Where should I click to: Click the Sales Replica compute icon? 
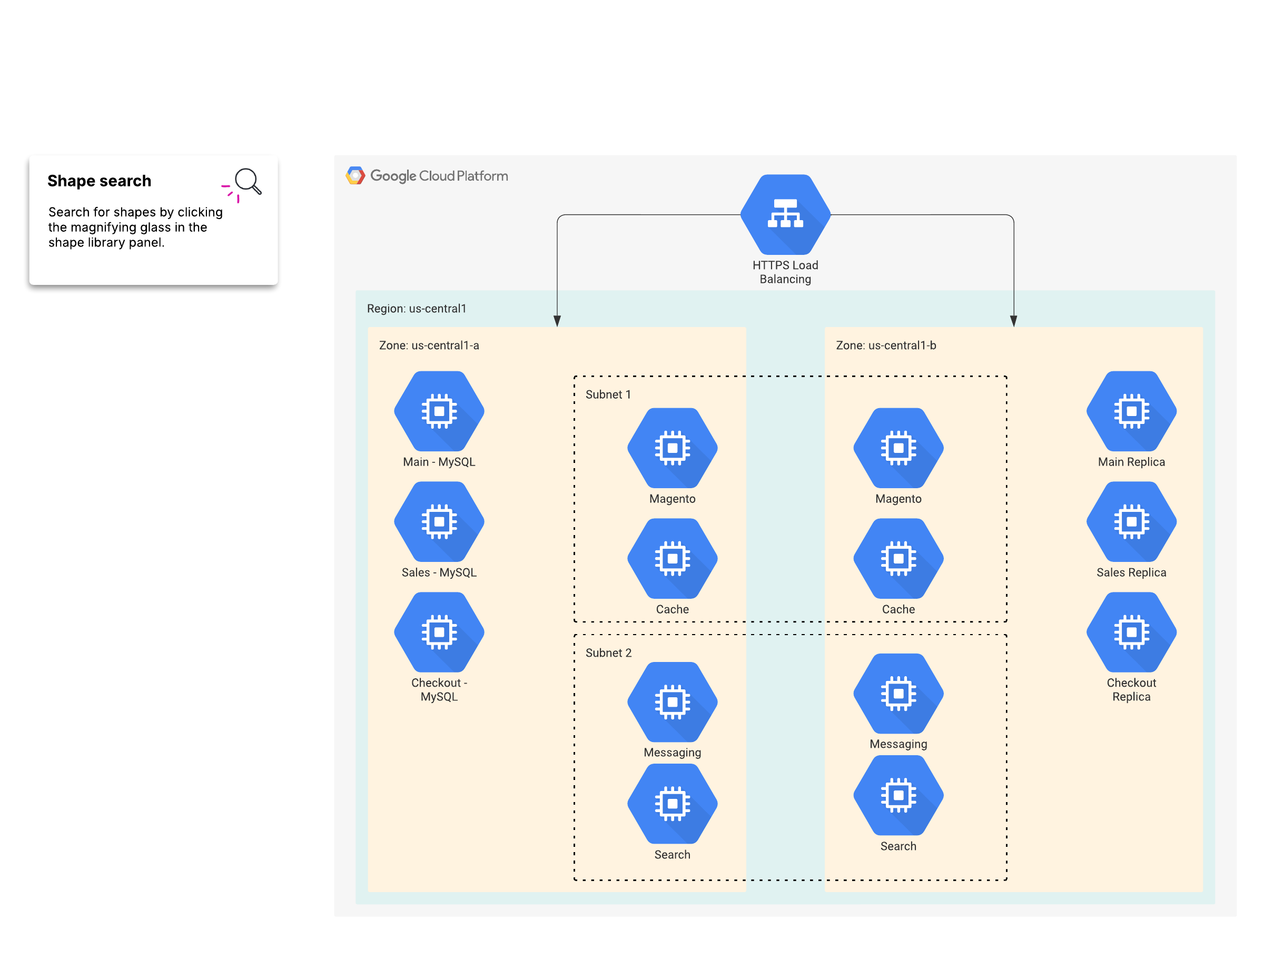1131,521
